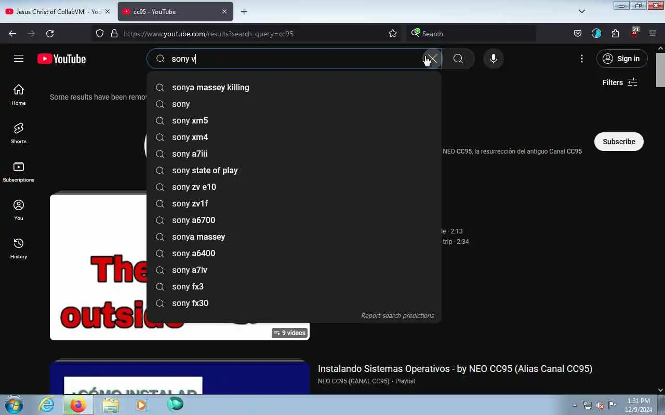Pick 'sony state of play' suggestion
665x415 pixels.
[294, 170]
